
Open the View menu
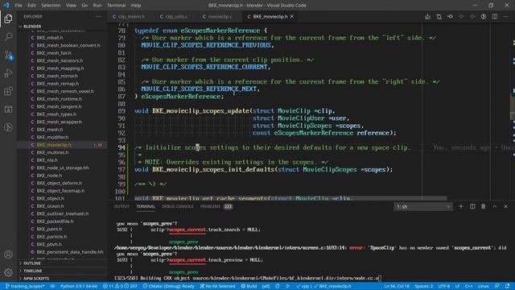click(71, 6)
